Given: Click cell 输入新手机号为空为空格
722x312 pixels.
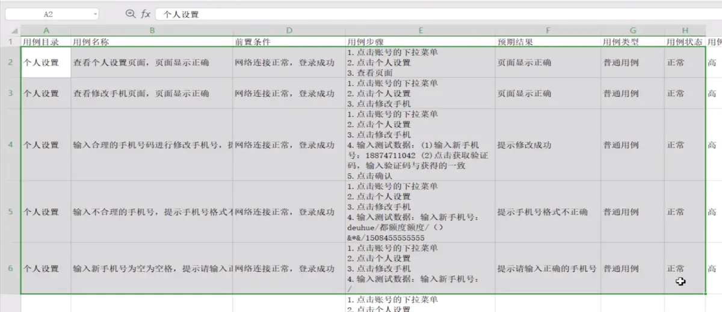Looking at the screenshot, I should [152, 268].
